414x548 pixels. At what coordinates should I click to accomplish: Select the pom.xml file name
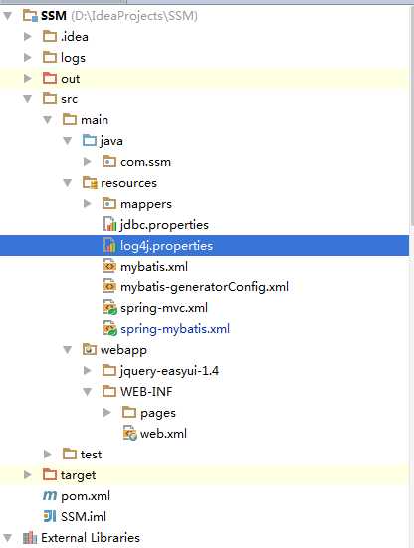click(86, 496)
